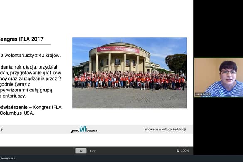Screen dimensions: 243x162
Task: Click the goodbooks logo in slide footer
Action: pos(84,129)
